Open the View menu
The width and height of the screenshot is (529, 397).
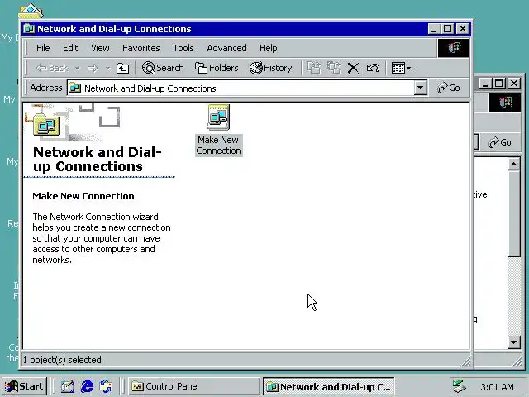[x=100, y=48]
